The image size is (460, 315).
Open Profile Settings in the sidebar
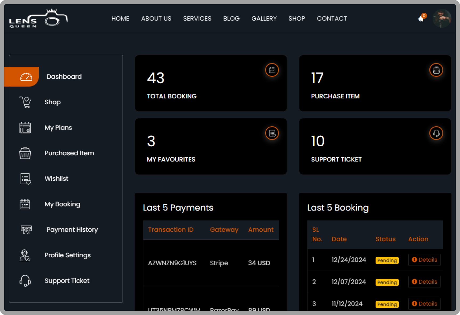click(68, 255)
